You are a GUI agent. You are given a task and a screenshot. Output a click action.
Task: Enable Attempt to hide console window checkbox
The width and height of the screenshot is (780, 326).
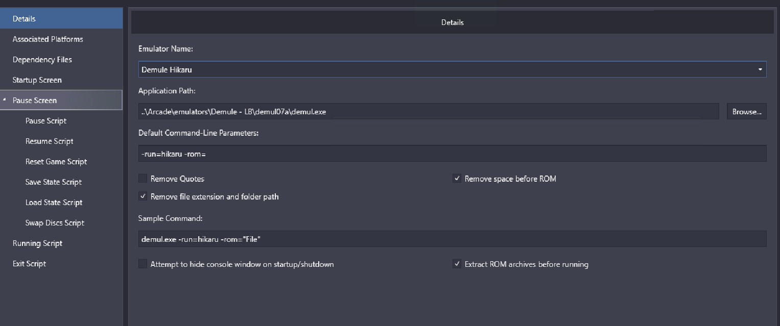(x=143, y=264)
